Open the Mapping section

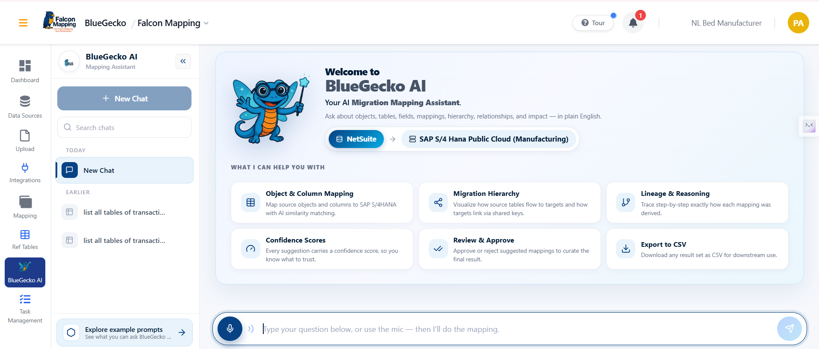tap(25, 207)
